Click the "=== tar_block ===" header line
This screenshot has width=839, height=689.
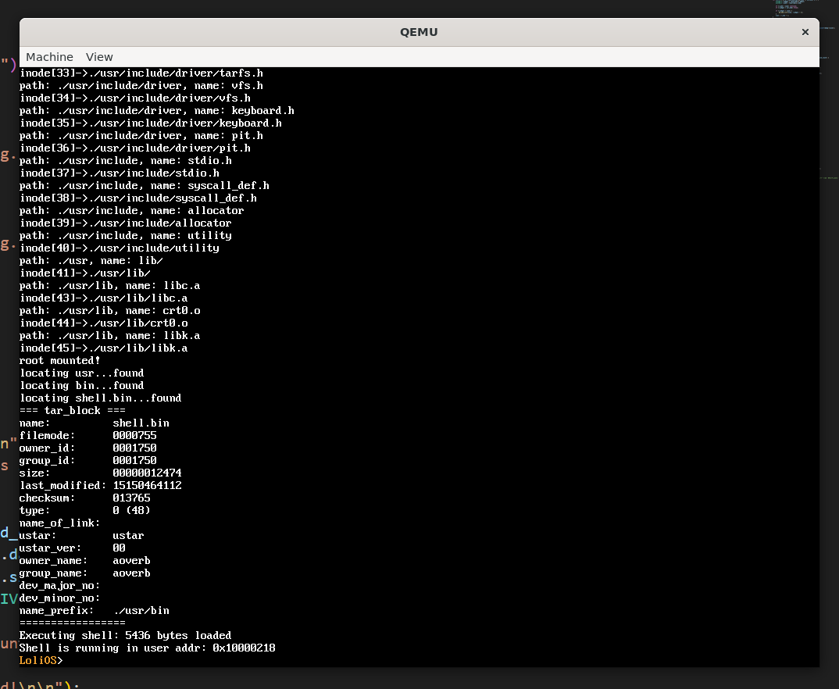pyautogui.click(x=72, y=410)
